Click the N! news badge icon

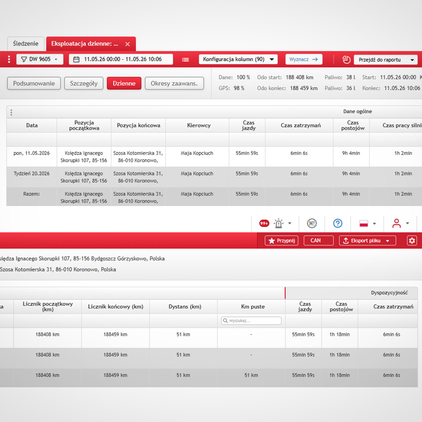[312, 223]
